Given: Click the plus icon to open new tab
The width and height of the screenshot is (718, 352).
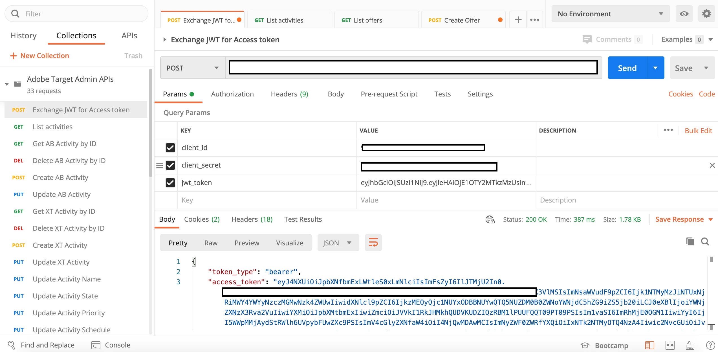Looking at the screenshot, I should click(x=518, y=20).
